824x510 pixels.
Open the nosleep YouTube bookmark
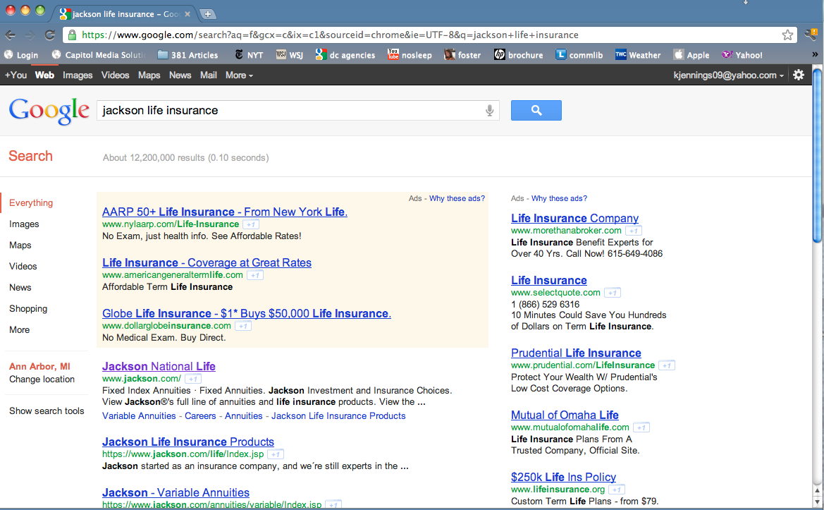click(410, 55)
